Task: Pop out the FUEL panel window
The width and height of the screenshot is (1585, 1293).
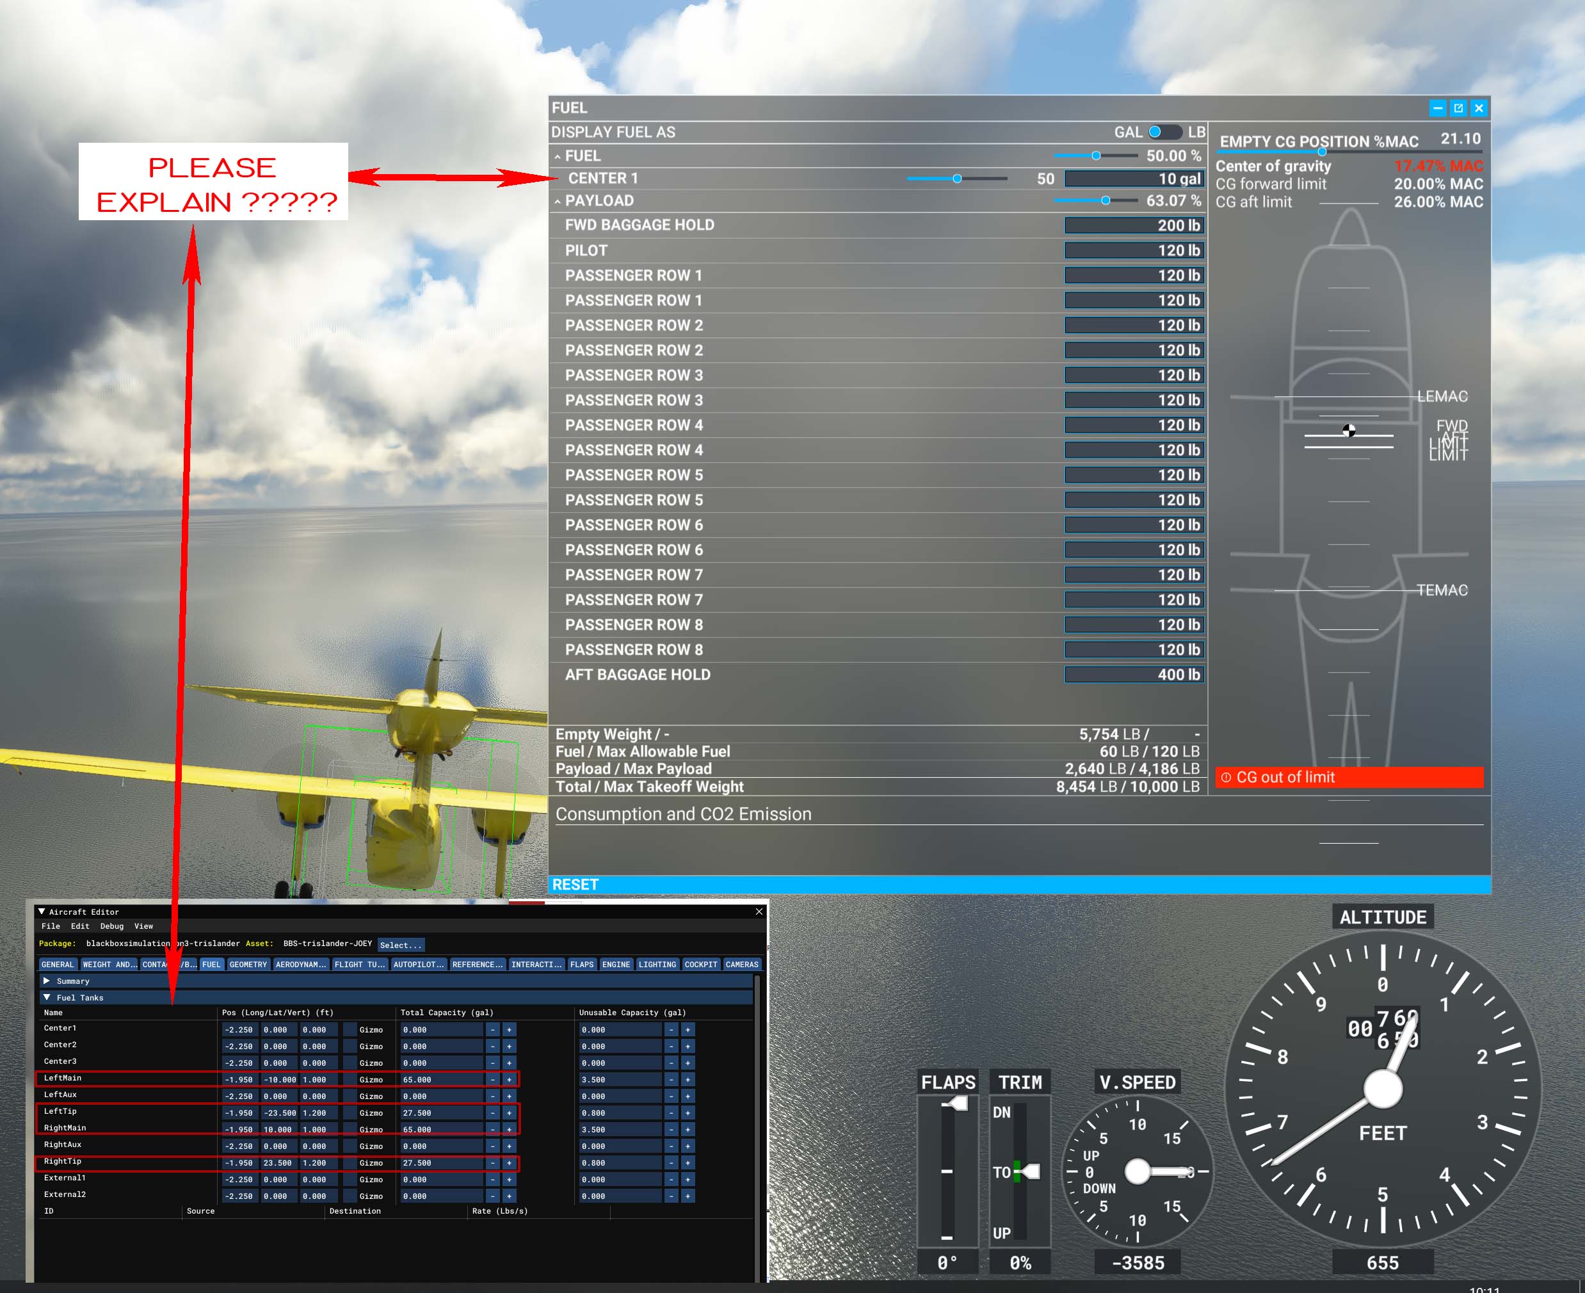Action: 1458,108
